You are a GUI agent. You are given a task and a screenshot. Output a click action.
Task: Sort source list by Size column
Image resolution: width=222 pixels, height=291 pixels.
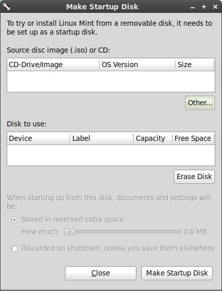pos(195,64)
